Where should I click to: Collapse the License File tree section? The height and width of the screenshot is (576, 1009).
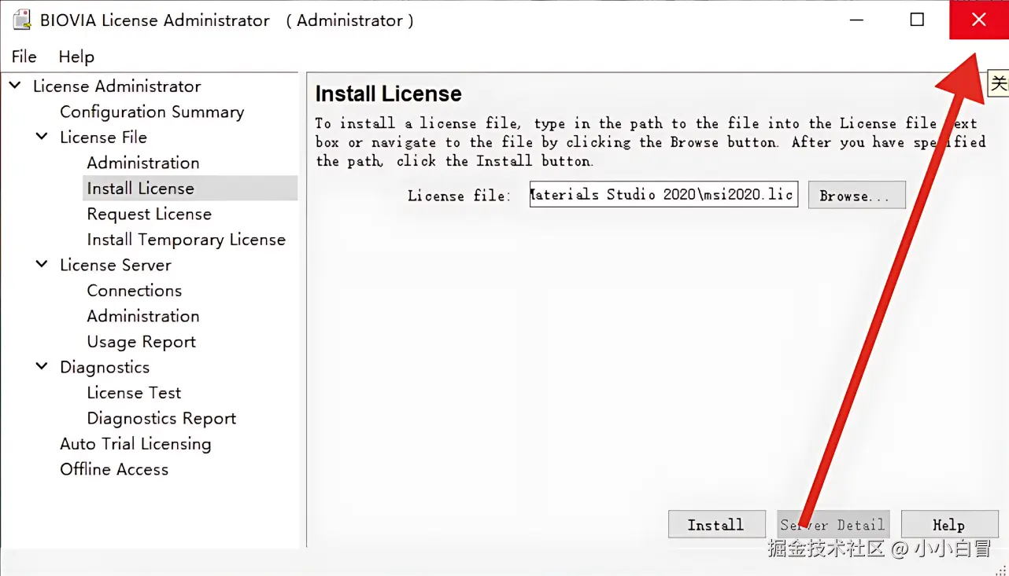[x=42, y=136]
